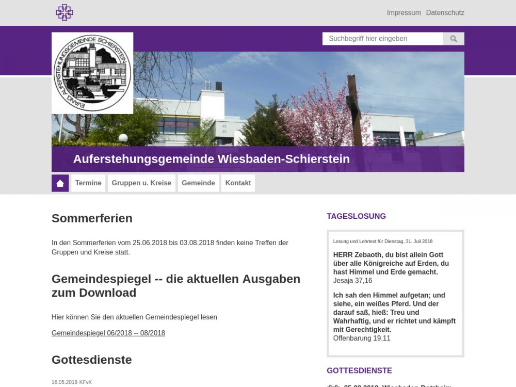The width and height of the screenshot is (516, 387).
Task: Click the TAGESLOSUNG sidebar heading
Action: pos(356,216)
